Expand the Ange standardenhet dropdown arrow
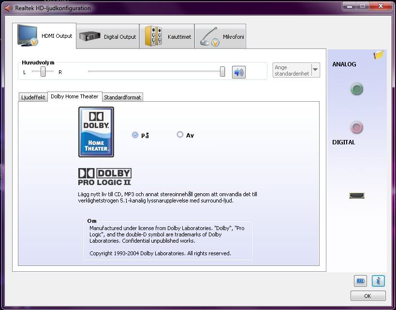 (x=315, y=70)
